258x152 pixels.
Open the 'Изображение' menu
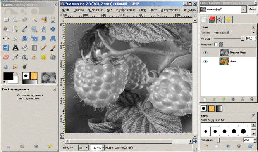[126, 10]
